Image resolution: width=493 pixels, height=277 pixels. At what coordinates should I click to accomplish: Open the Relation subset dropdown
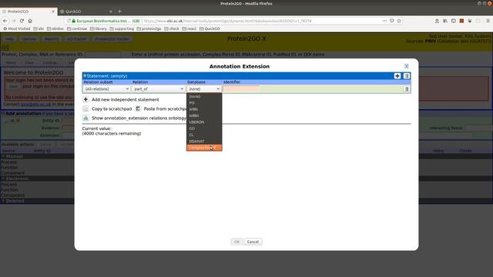(x=106, y=89)
